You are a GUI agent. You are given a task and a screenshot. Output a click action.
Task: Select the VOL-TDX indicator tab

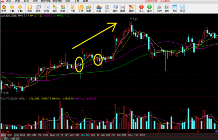85,135
